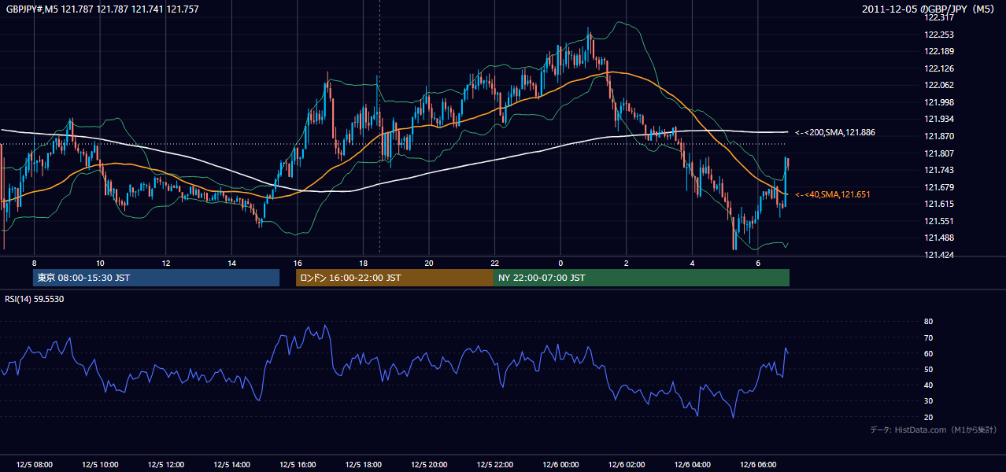The height and width of the screenshot is (472, 1006).
Task: Select the NY 22:00-07:00 JST session bar
Action: [x=642, y=278]
